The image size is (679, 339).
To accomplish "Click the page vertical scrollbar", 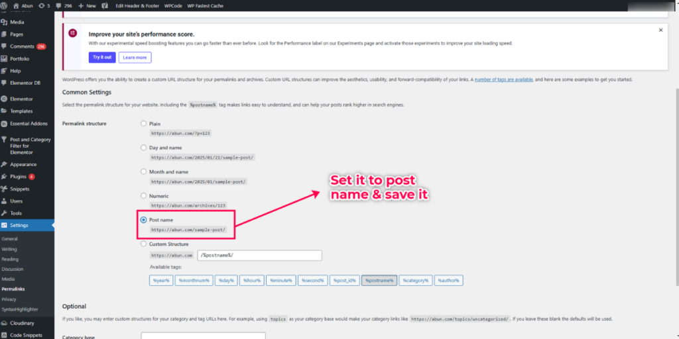I will tap(677, 186).
